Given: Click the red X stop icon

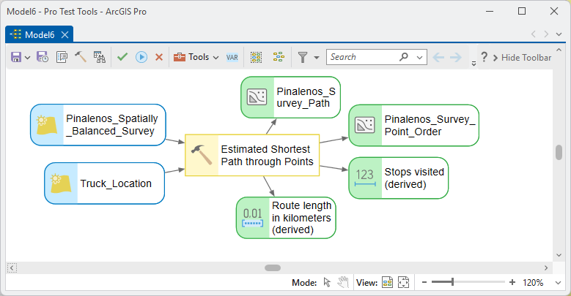Looking at the screenshot, I should point(159,57).
